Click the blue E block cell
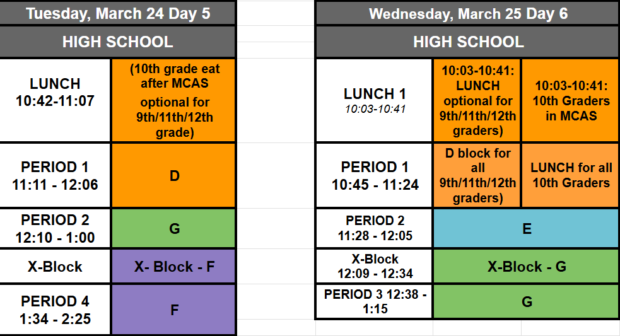The image size is (620, 336). click(526, 228)
